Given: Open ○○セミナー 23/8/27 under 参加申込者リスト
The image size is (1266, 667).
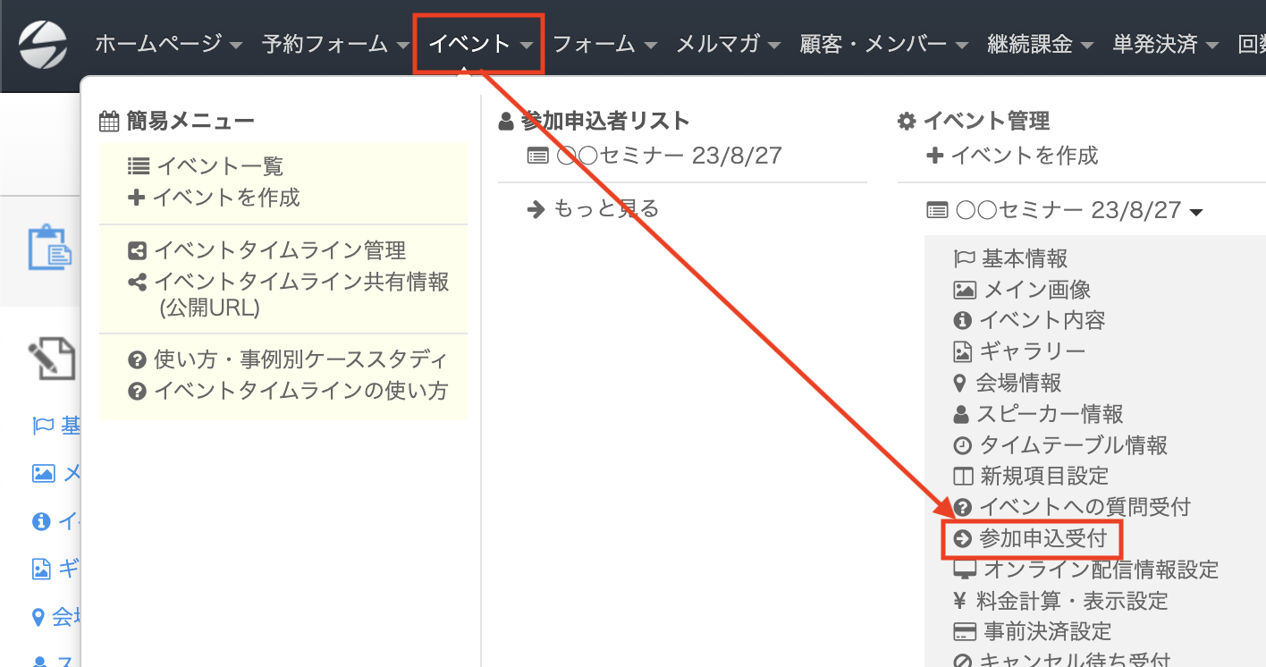Looking at the screenshot, I should [x=668, y=156].
